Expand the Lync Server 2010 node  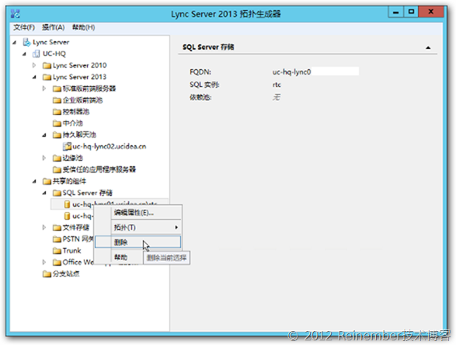pyautogui.click(x=34, y=65)
